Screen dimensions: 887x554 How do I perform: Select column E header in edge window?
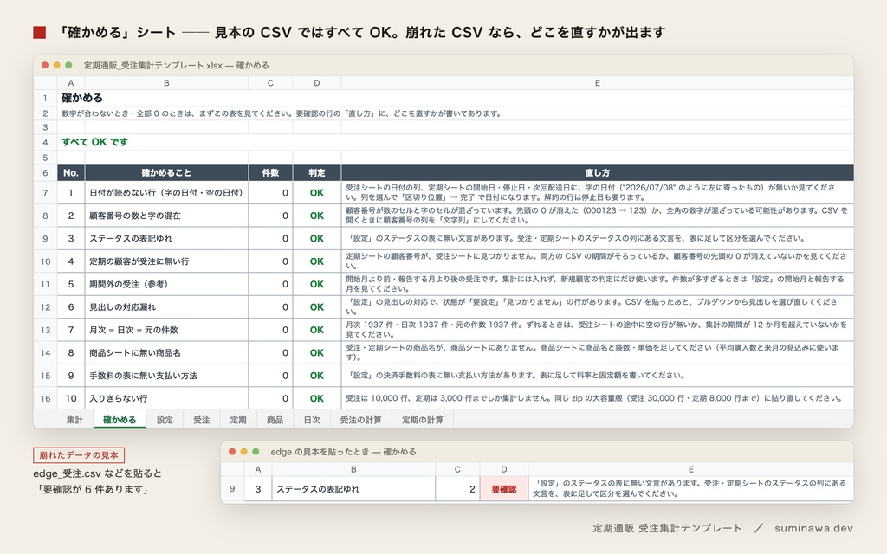pos(690,469)
